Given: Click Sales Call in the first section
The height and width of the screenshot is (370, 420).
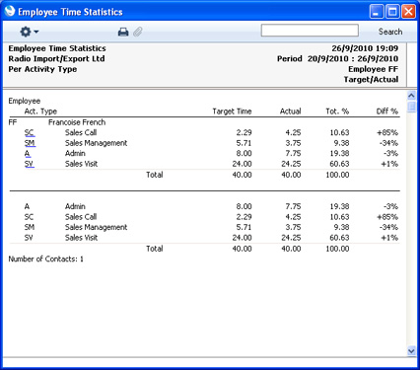Looking at the screenshot, I should (81, 133).
